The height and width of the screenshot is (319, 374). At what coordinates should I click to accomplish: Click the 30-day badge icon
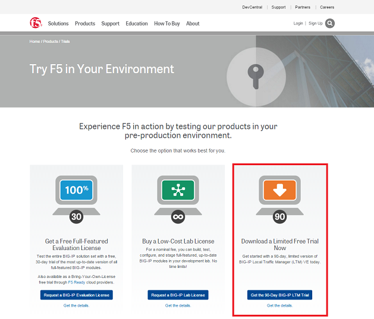76,217
